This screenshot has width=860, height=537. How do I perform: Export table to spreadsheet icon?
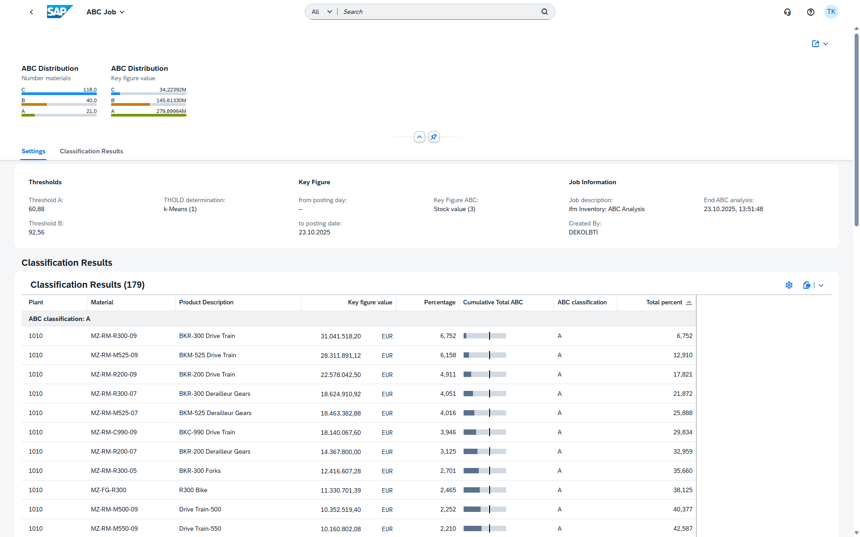(807, 285)
